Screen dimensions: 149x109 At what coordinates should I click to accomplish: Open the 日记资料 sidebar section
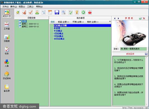pos(7,76)
